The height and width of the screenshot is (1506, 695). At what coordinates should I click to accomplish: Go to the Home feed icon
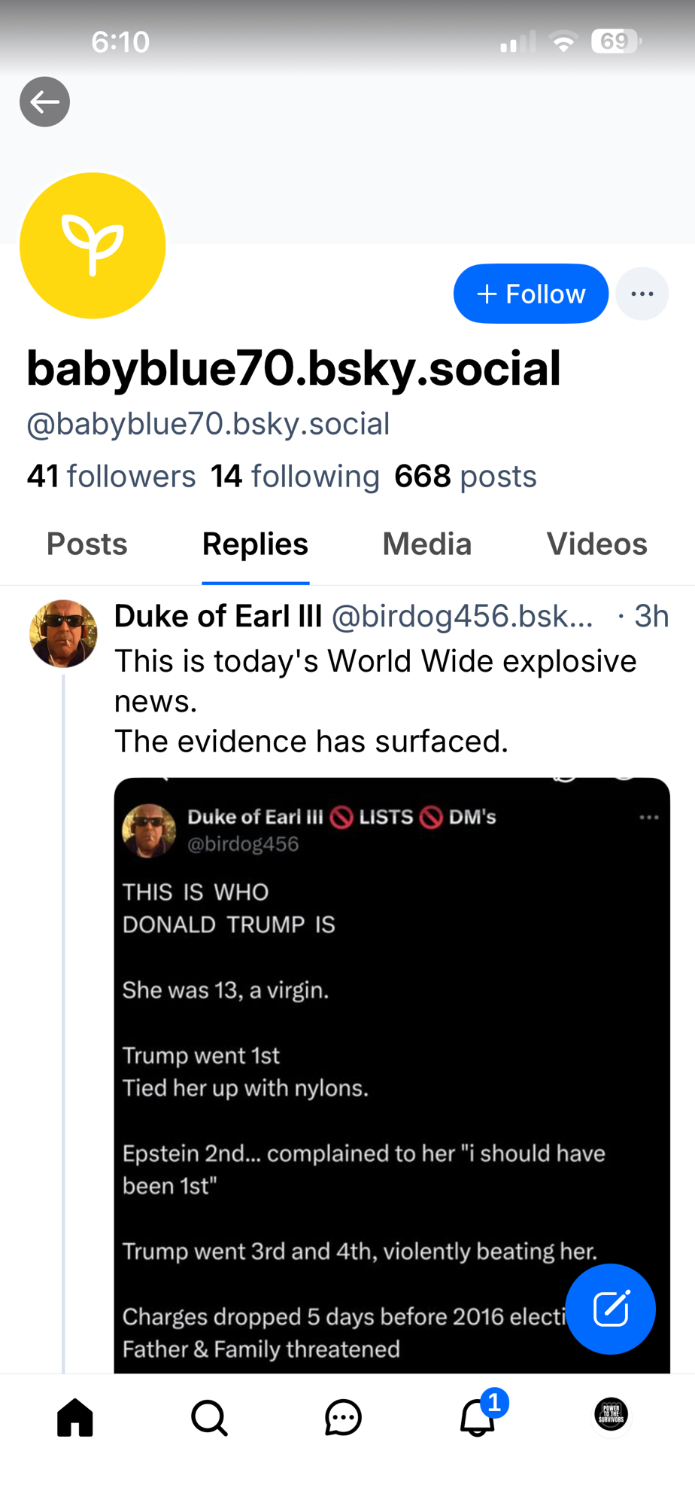tap(75, 1417)
